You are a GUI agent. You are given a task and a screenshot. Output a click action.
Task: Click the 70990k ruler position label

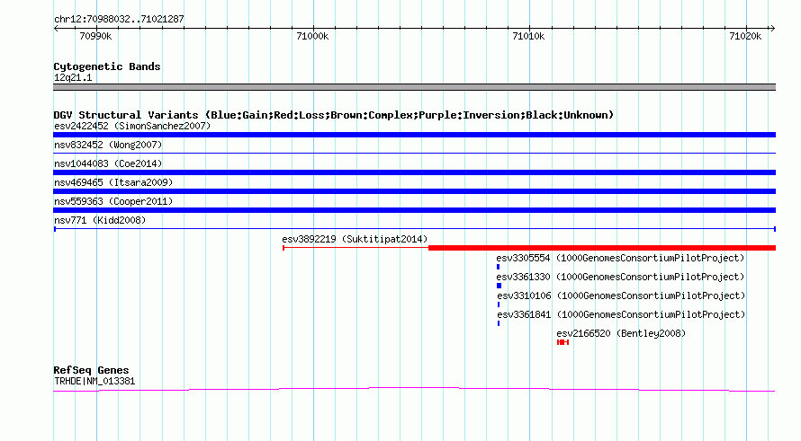tap(95, 36)
